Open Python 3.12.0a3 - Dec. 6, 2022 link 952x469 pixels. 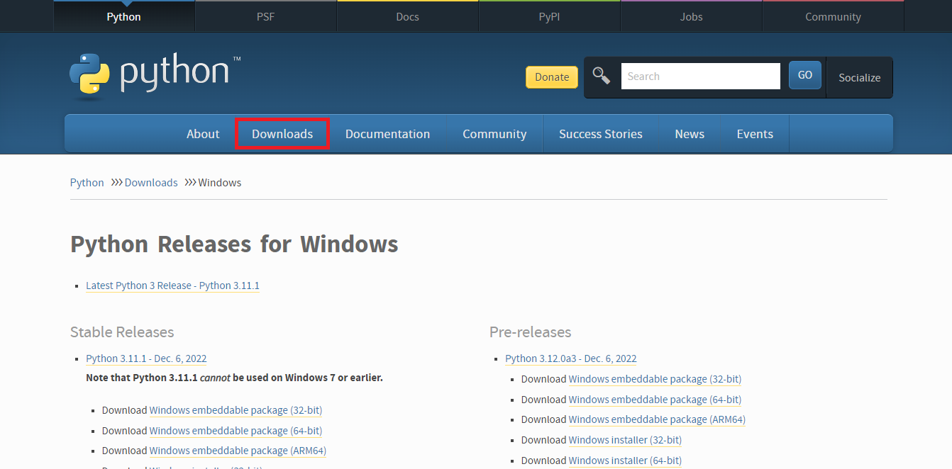tap(571, 358)
